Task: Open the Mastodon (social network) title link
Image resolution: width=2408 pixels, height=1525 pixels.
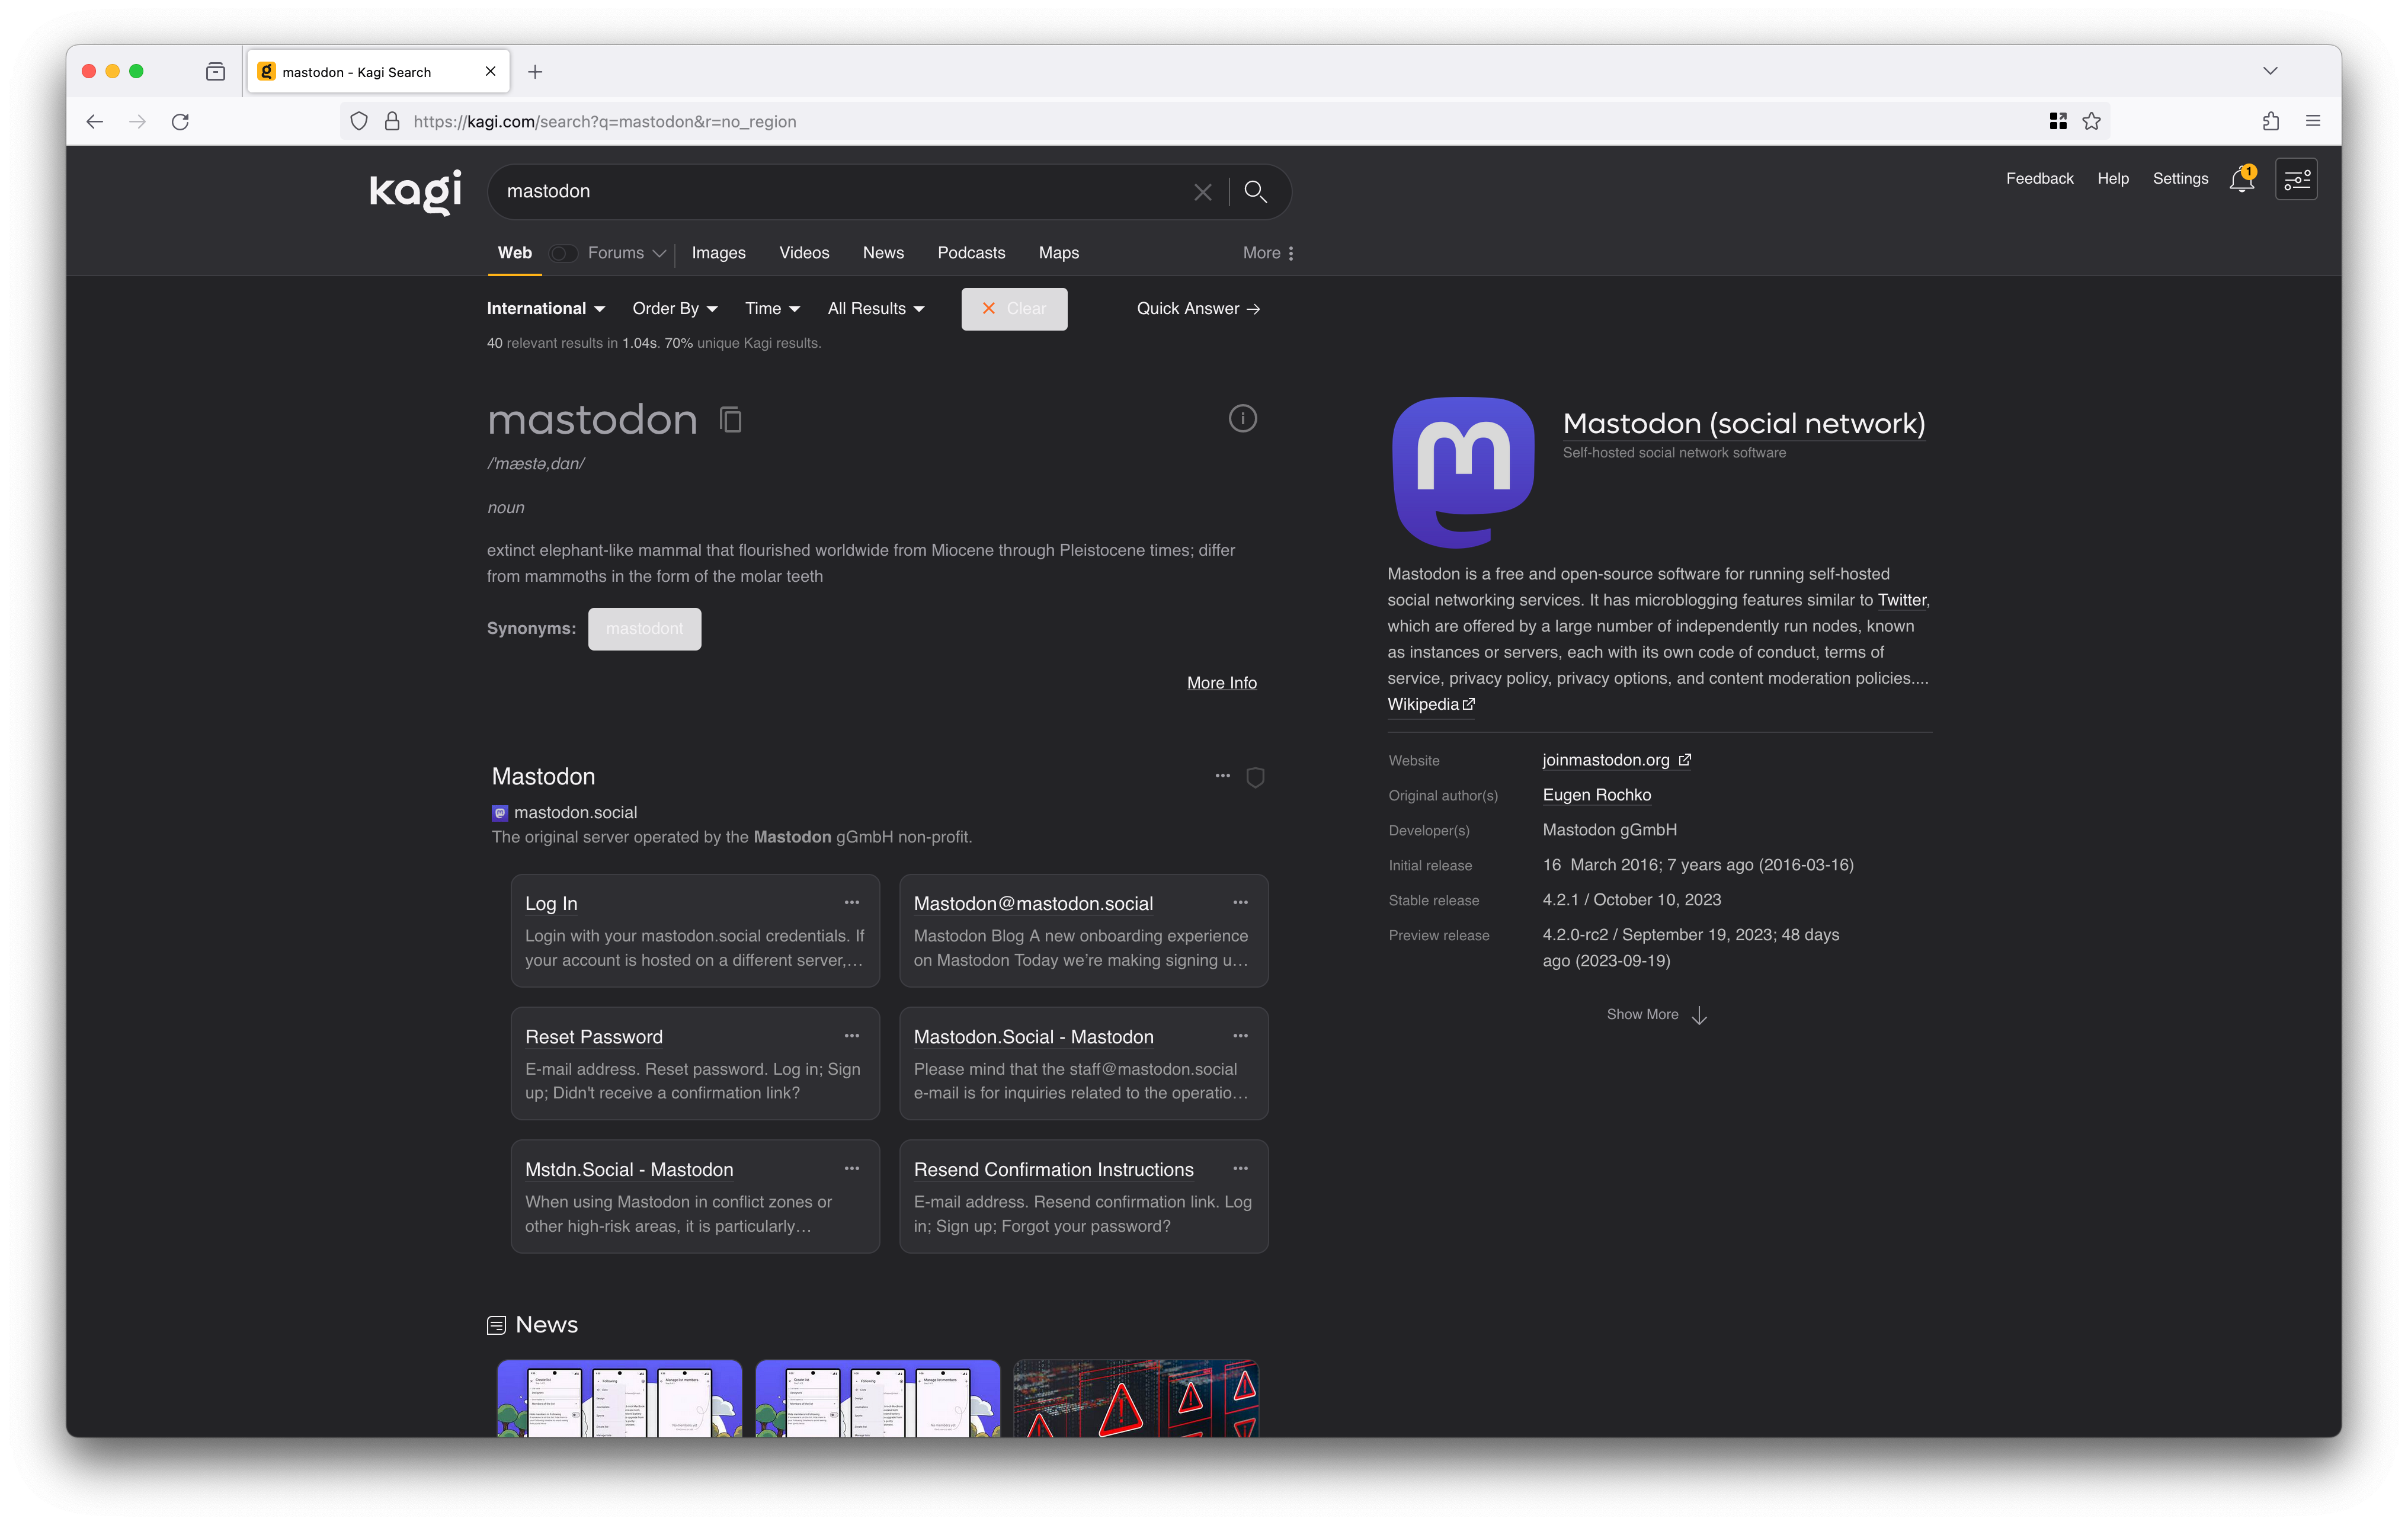Action: point(1743,424)
